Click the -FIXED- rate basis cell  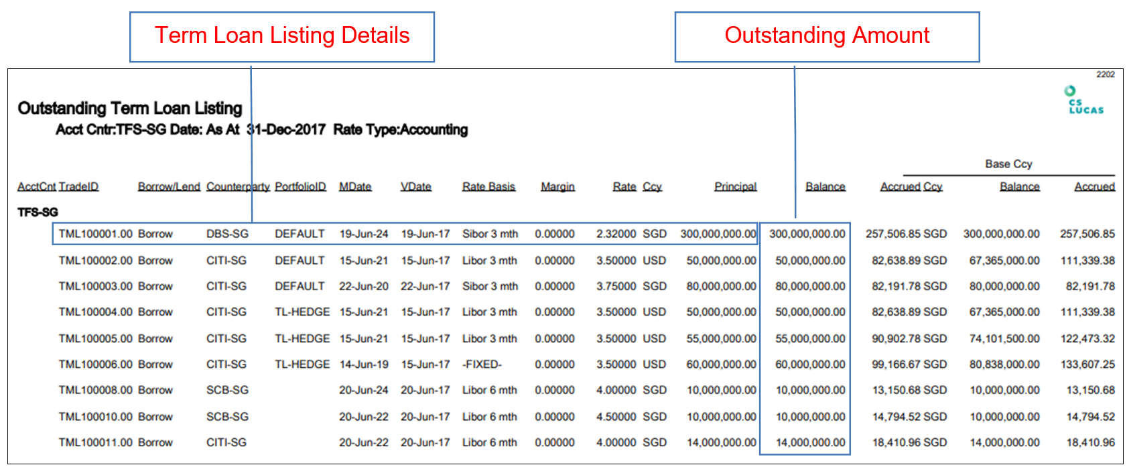482,364
